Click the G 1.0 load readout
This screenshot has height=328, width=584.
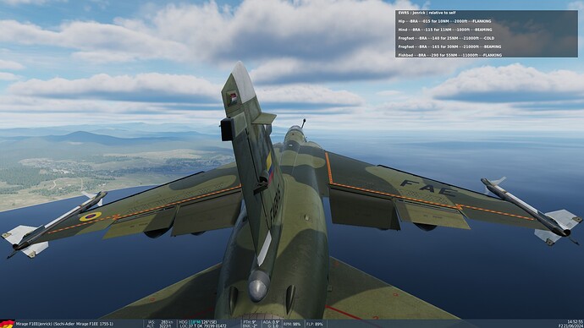coord(273,326)
